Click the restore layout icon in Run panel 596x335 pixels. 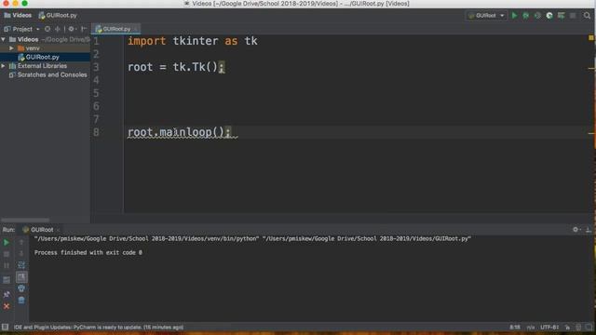(x=7, y=280)
